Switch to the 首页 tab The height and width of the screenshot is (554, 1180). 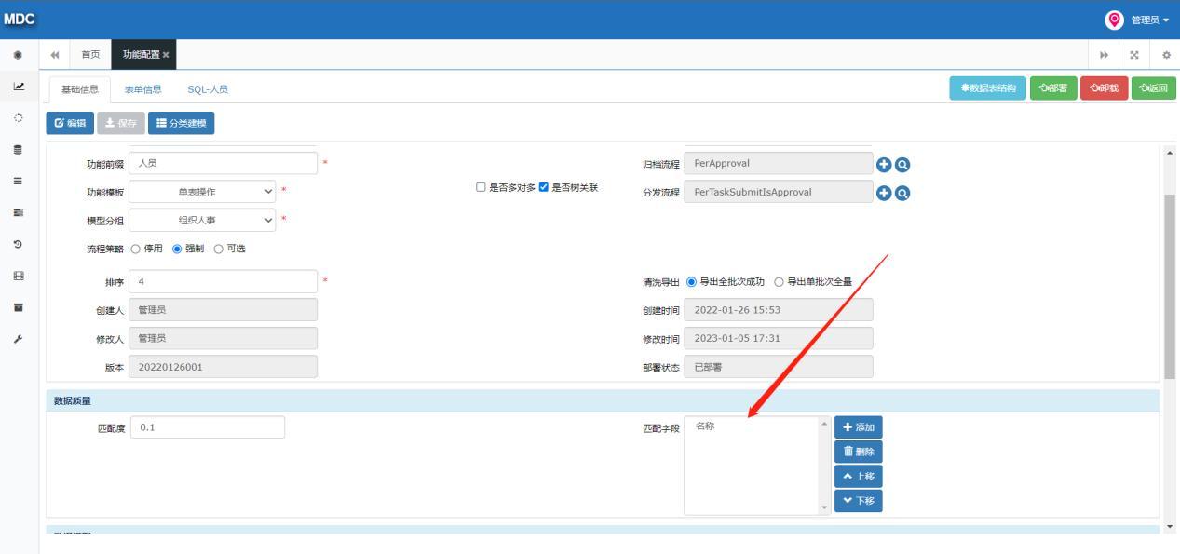[x=90, y=55]
